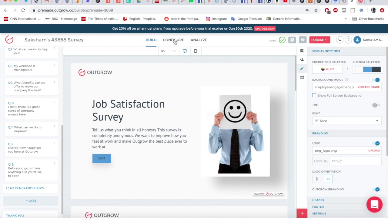Screen dimensions: 388x218
Task: Open the layout grid panel icon
Action: 302,51
